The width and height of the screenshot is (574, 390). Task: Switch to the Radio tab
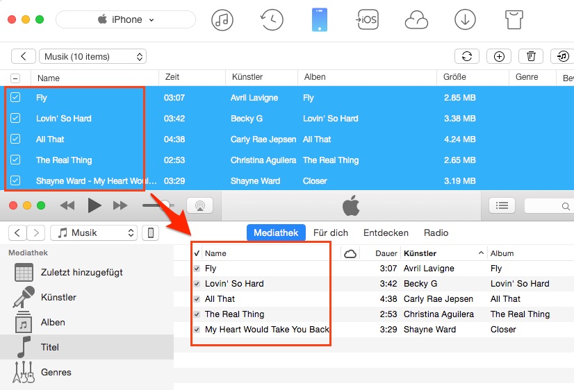(x=436, y=233)
